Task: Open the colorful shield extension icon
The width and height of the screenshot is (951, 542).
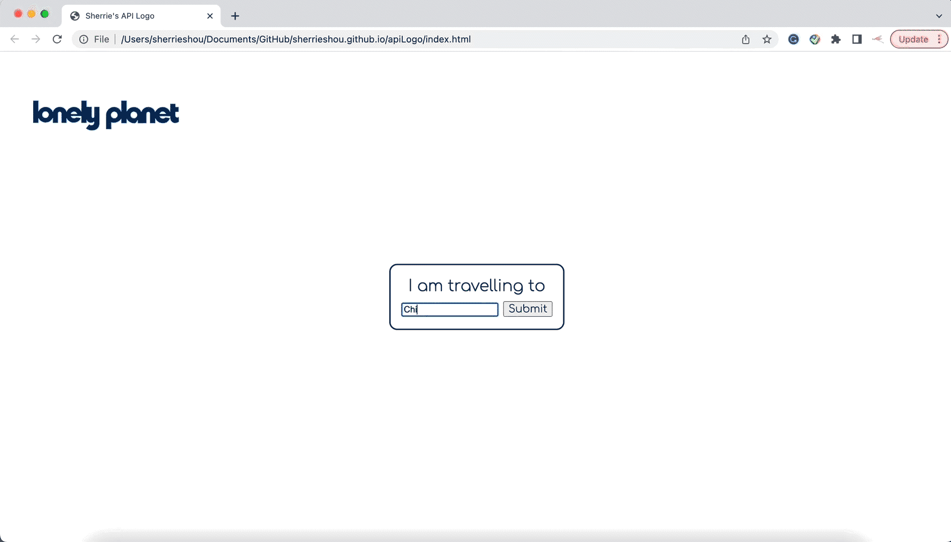Action: pos(815,39)
